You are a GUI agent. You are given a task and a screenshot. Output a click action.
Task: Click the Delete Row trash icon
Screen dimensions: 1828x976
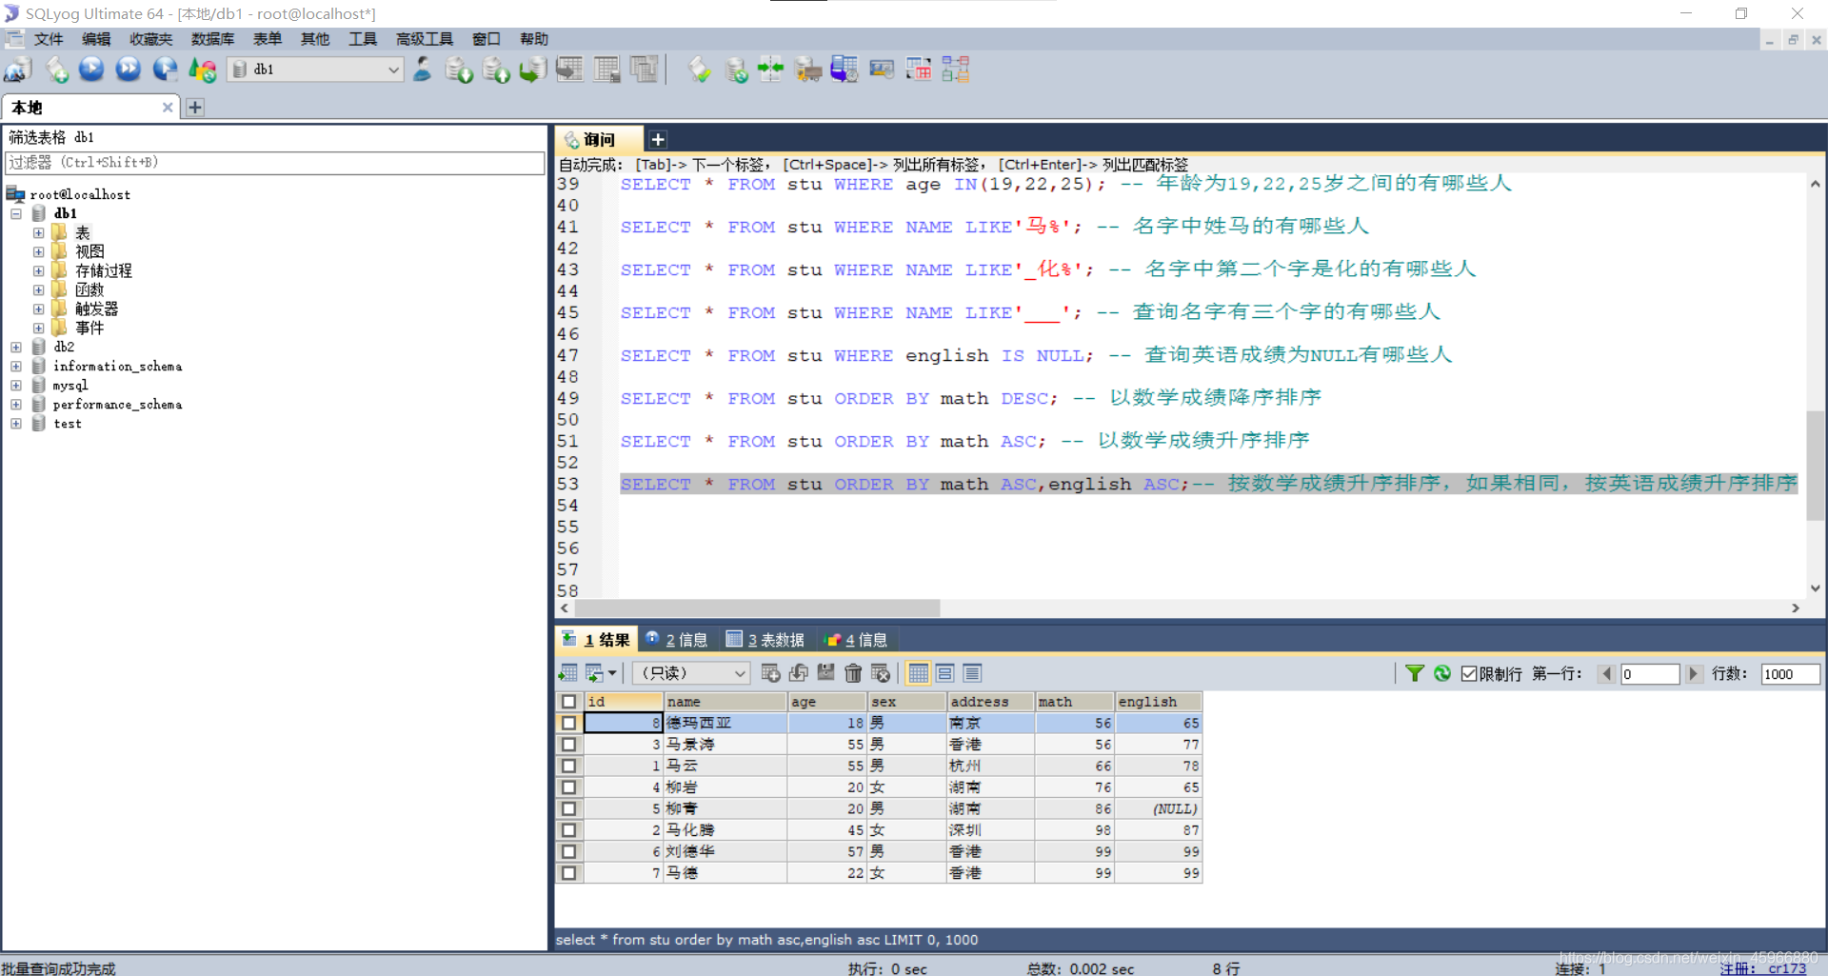tap(853, 673)
